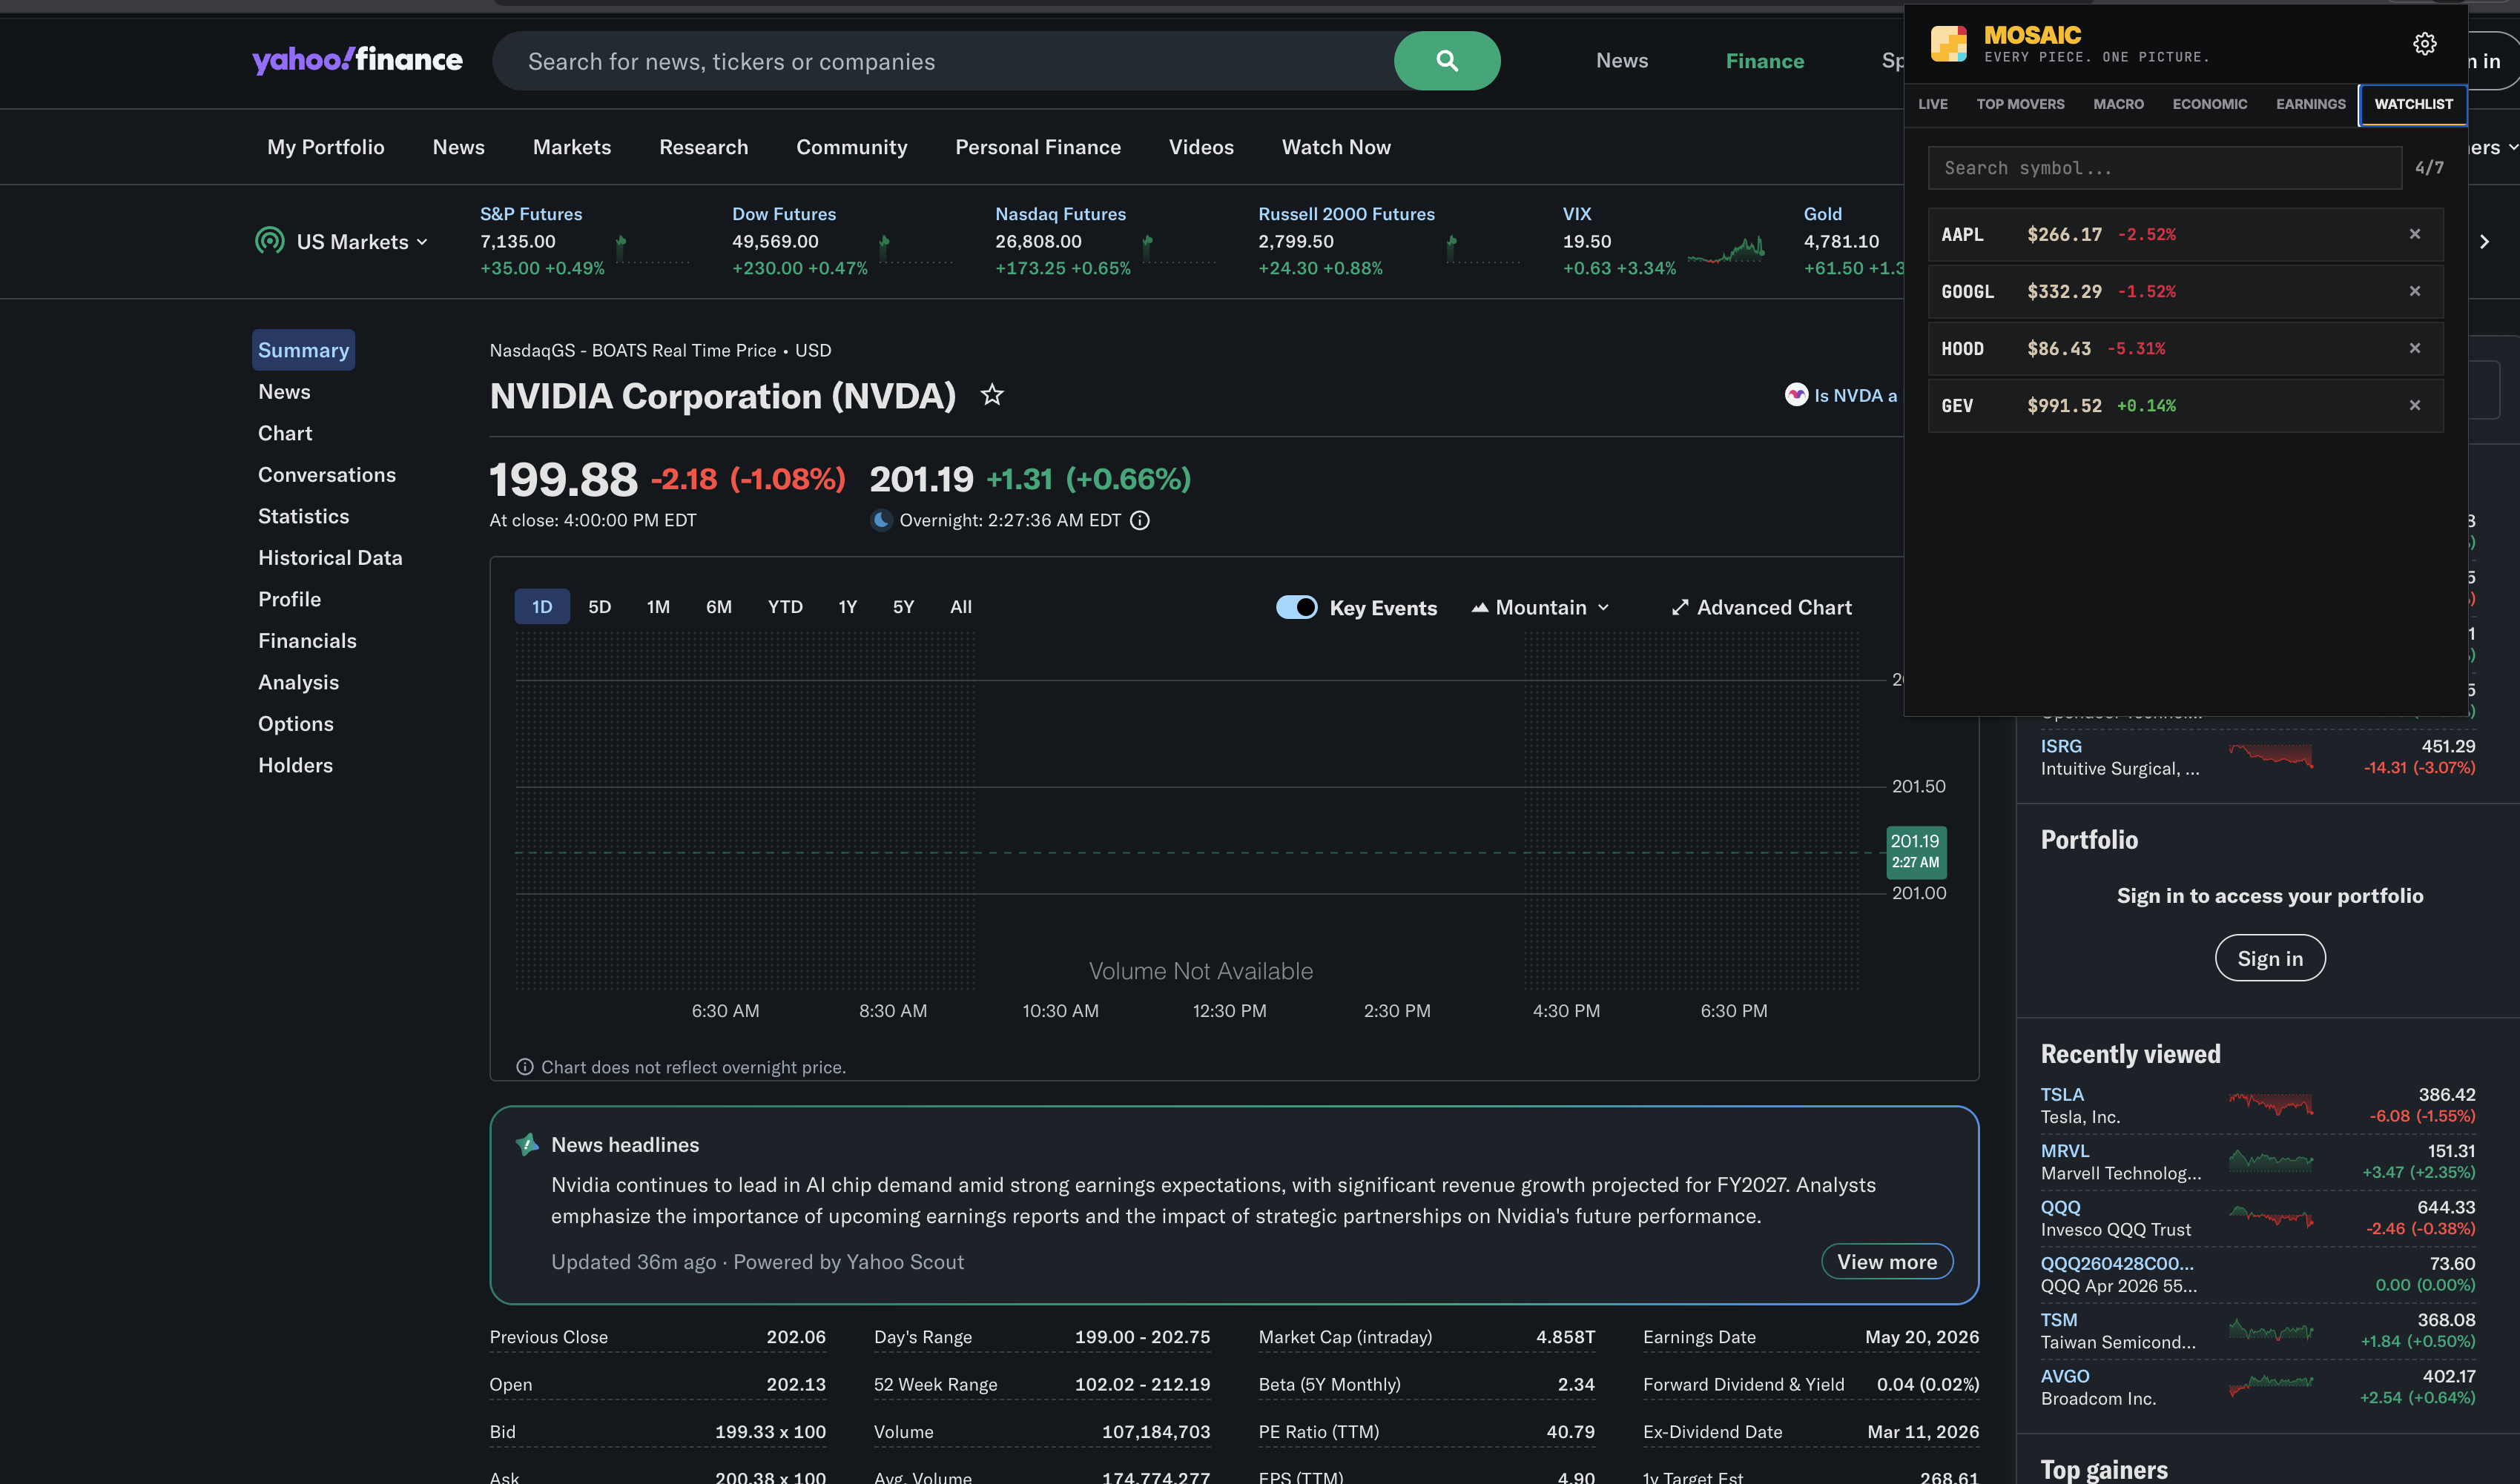This screenshot has height=1484, width=2520.
Task: Open MRVL in Recently viewed
Action: coord(2064,1151)
